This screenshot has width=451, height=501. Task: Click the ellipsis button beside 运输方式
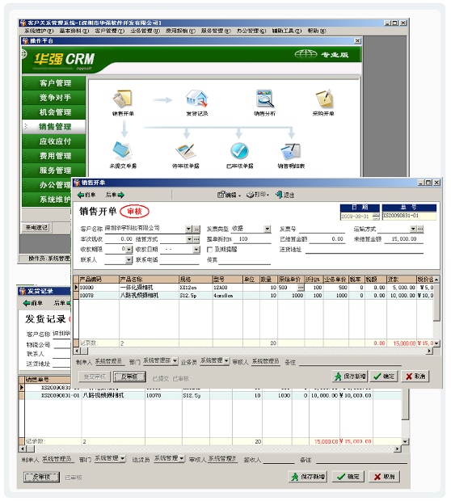tap(420, 229)
